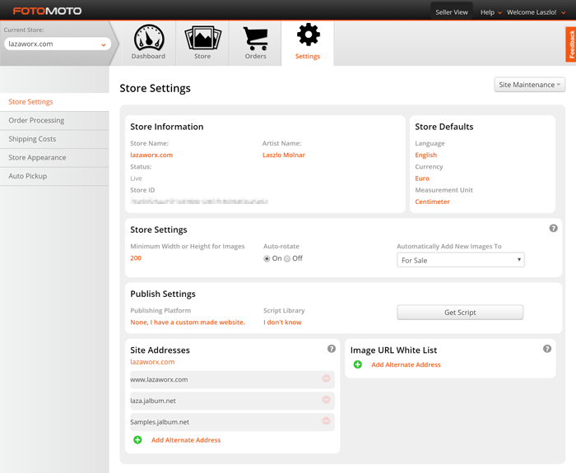This screenshot has height=473, width=576.
Task: Open help for Store Settings section
Action: [553, 229]
